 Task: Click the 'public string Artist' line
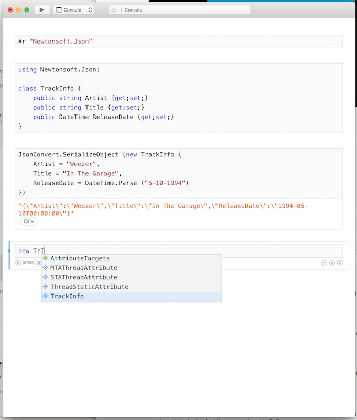coord(90,98)
